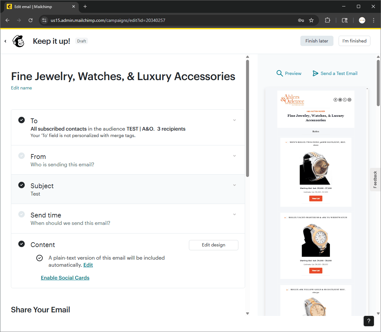Click scroll-down arrow of main content scrollbar

[x=247, y=313]
